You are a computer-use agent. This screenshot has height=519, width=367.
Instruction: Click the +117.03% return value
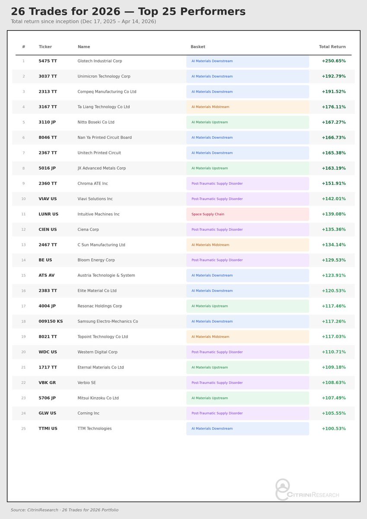click(334, 337)
